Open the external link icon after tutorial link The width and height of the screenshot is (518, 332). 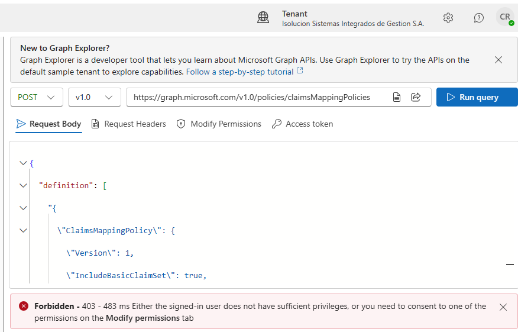(300, 71)
